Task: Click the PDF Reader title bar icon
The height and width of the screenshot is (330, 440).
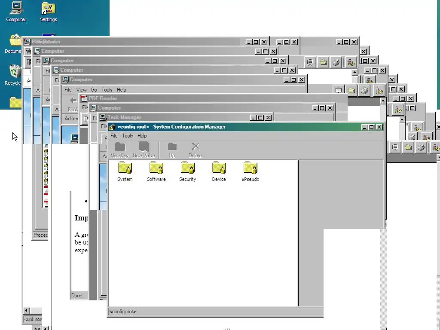Action: (84, 98)
